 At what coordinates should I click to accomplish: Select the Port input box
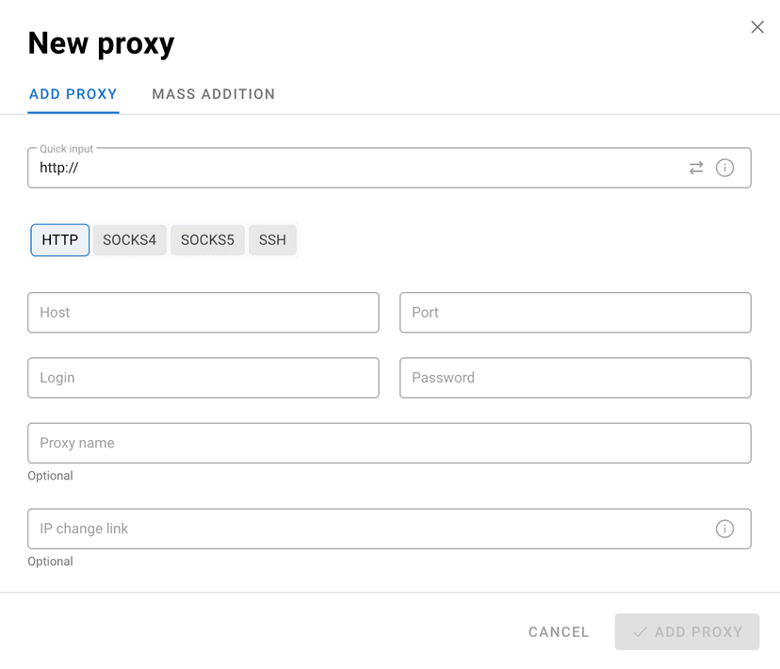[575, 313]
